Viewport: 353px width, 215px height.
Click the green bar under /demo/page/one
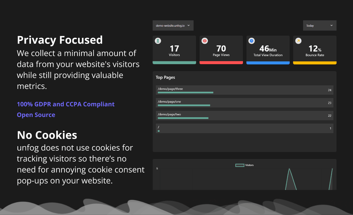(184, 105)
